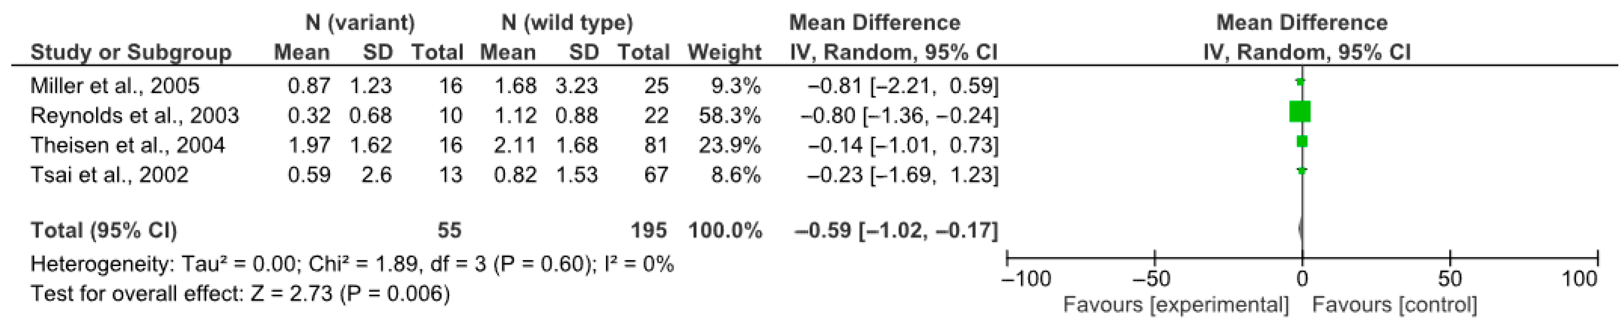Select the Theisen et al., 2004 study label

pyautogui.click(x=127, y=145)
